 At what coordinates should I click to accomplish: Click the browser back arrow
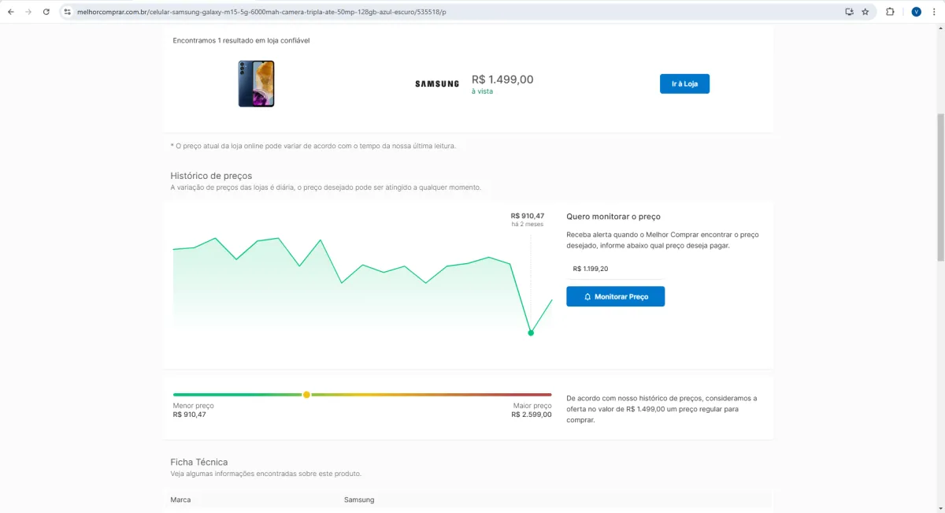click(11, 12)
